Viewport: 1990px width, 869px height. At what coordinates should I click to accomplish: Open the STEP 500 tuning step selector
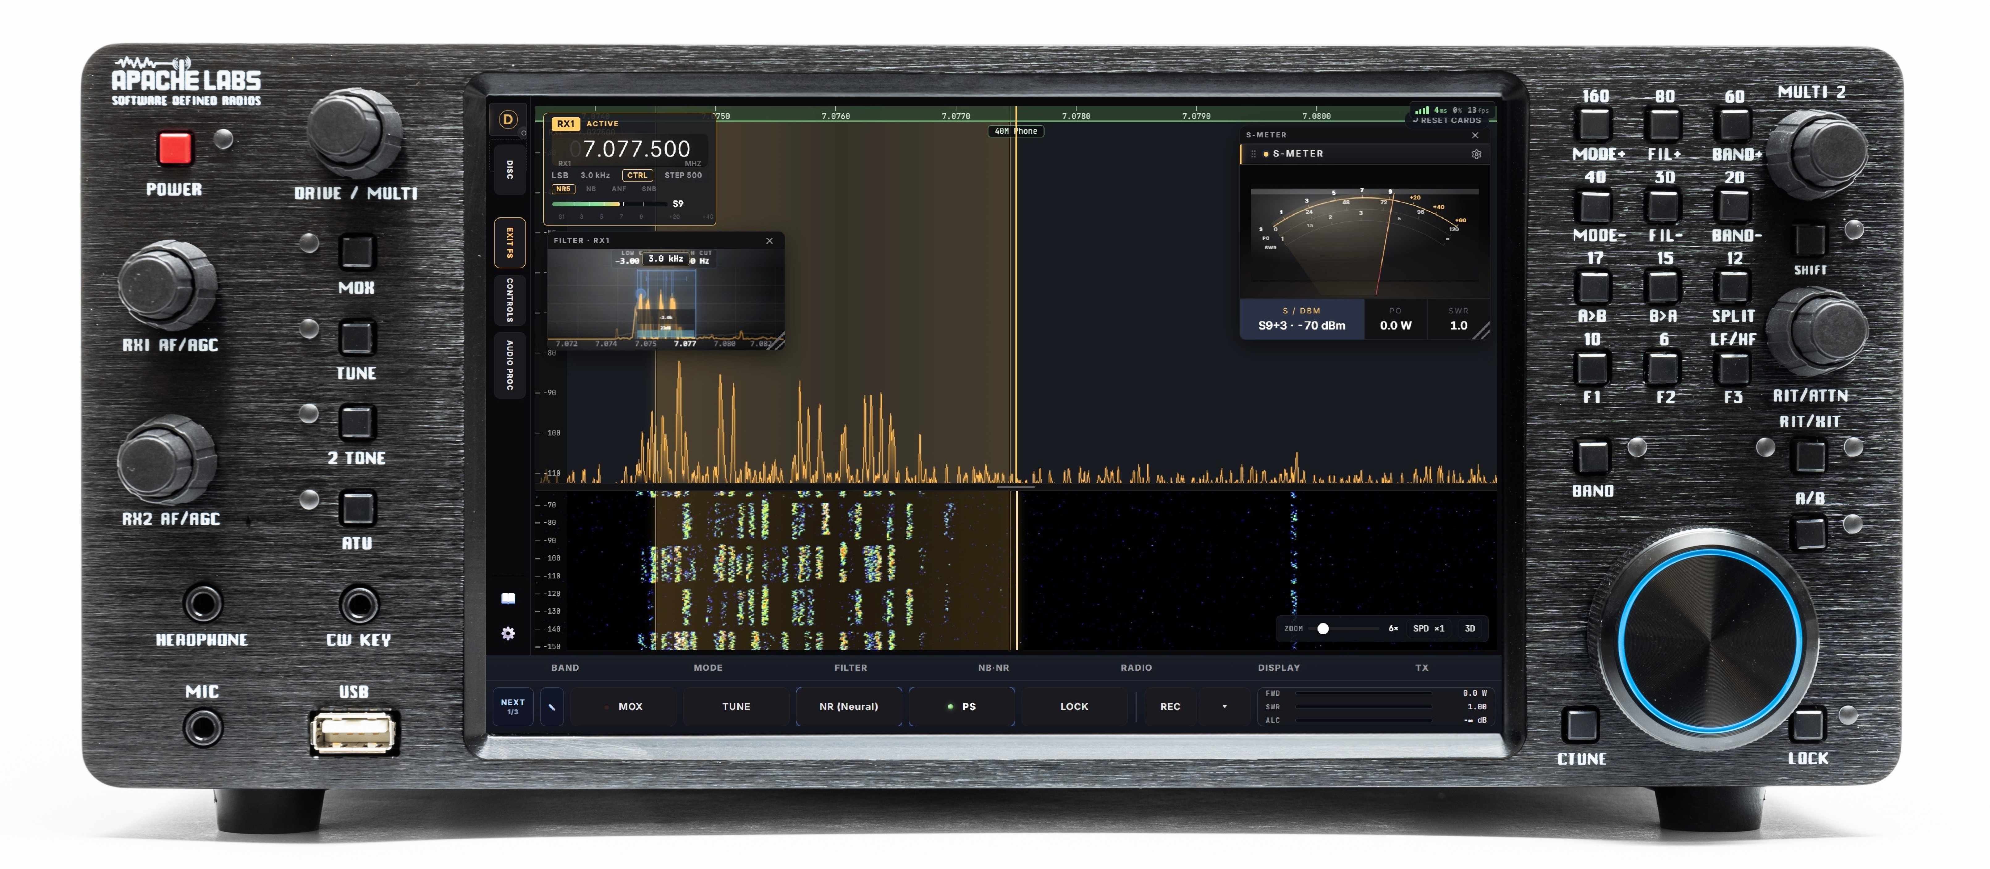683,175
